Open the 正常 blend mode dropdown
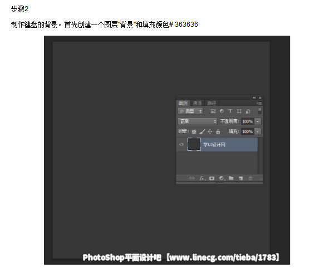Screen dimensions: 310x268 click(x=198, y=121)
